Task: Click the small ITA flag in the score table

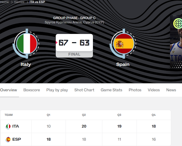Action: pos(8,126)
